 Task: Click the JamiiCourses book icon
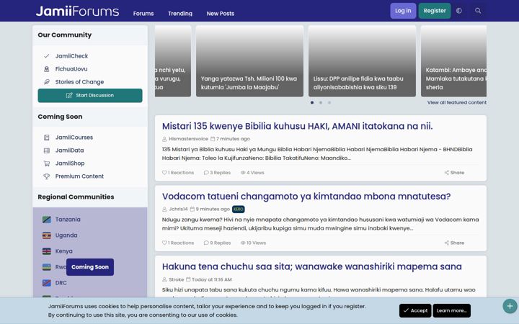click(47, 138)
